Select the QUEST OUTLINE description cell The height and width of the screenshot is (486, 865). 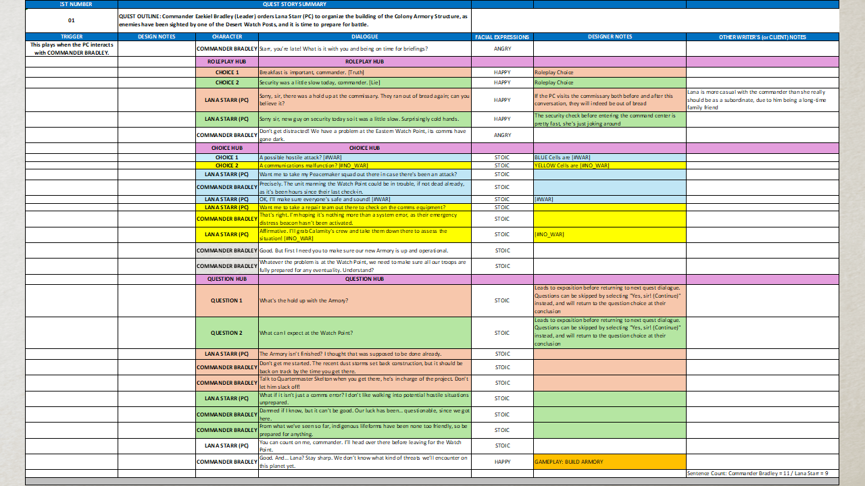(x=365, y=20)
